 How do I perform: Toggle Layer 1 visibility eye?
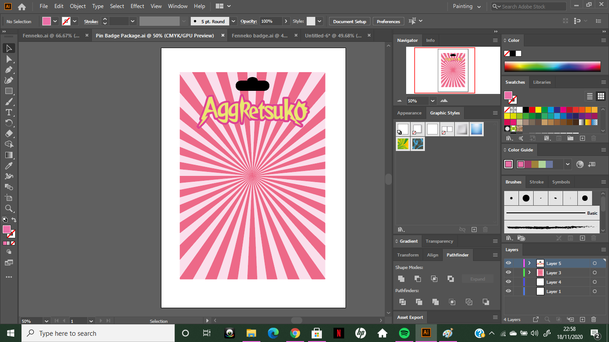coord(508,291)
